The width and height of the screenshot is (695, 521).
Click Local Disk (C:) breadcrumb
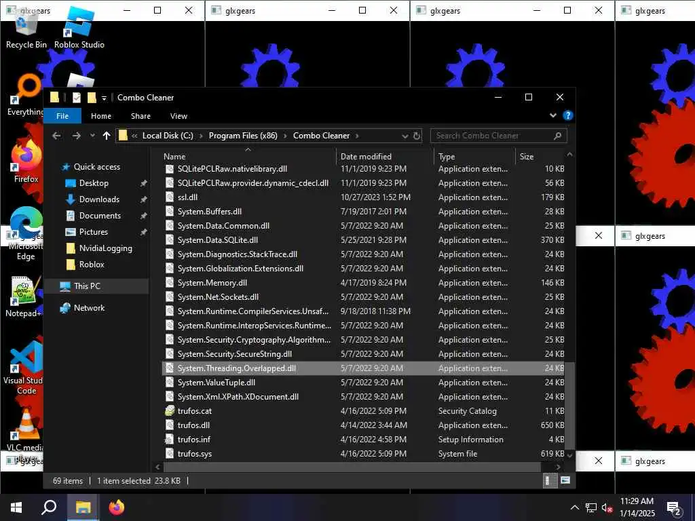point(168,136)
